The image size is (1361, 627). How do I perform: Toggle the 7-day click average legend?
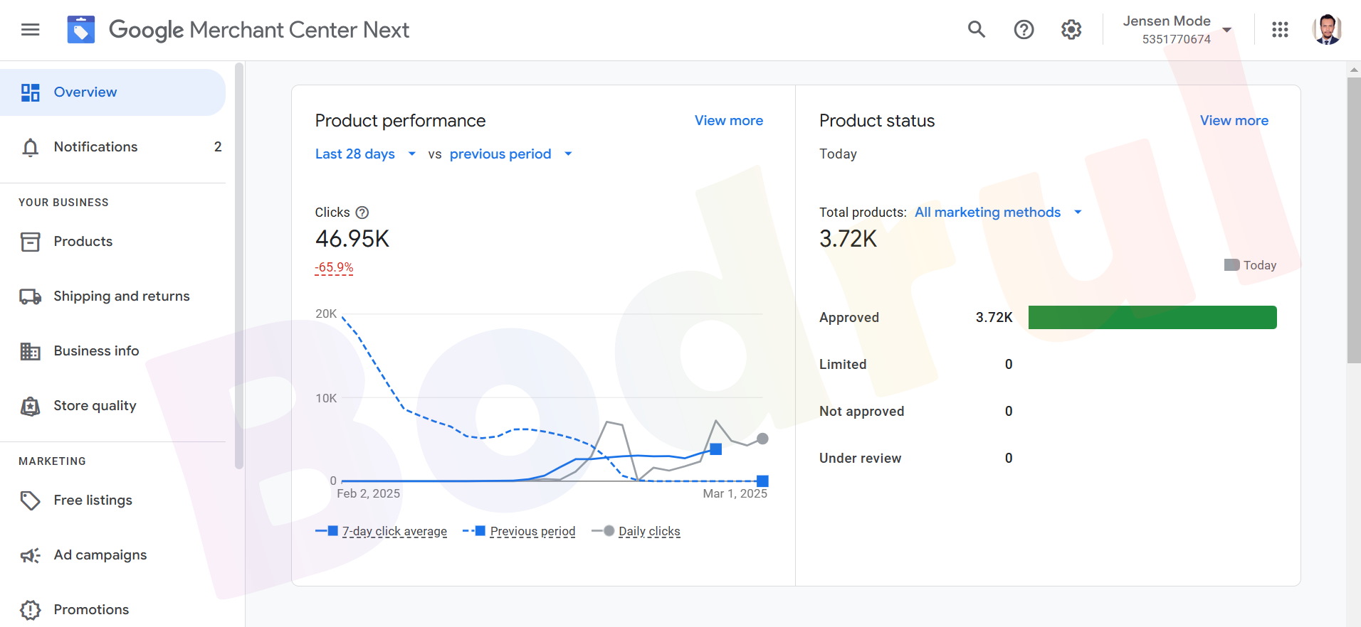pyautogui.click(x=382, y=531)
